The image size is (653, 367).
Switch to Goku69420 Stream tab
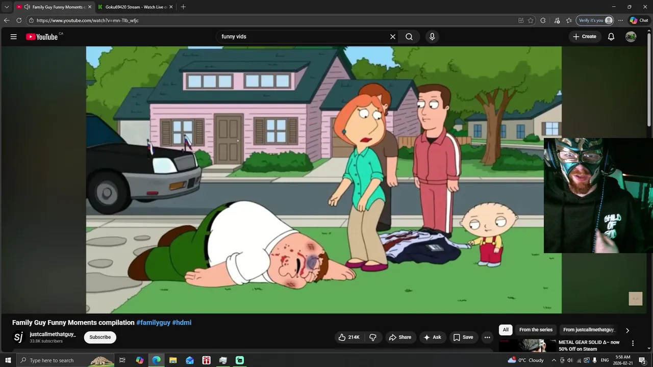point(136,7)
